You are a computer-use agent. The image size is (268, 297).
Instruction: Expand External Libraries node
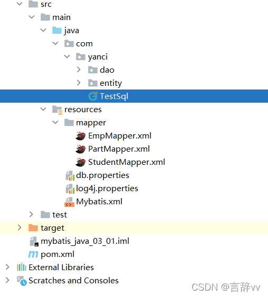[7, 267]
